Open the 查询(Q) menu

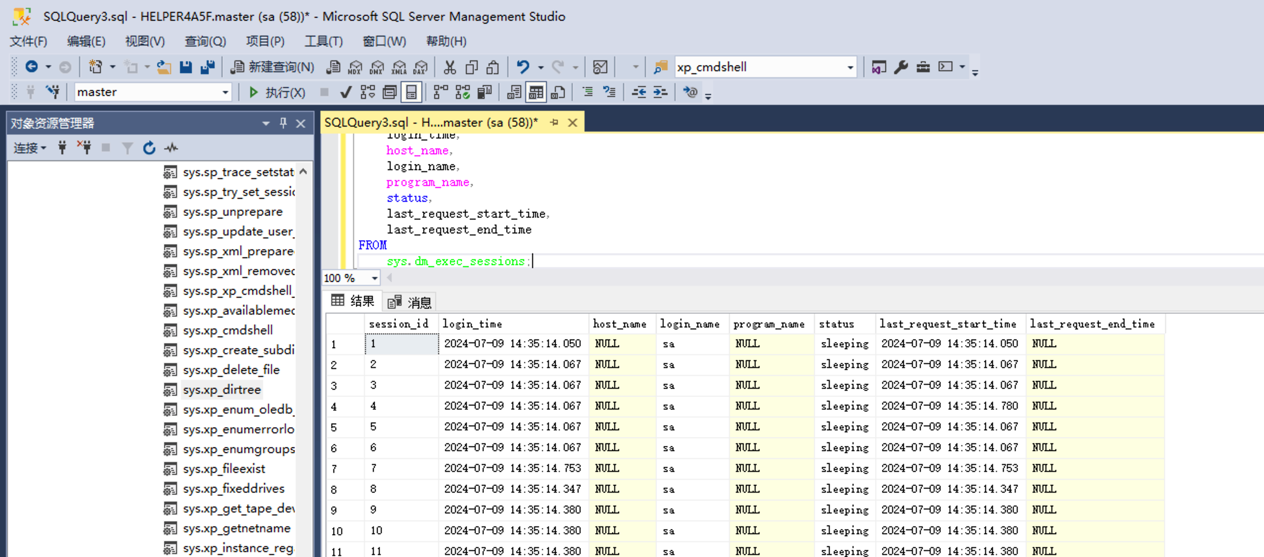click(205, 41)
